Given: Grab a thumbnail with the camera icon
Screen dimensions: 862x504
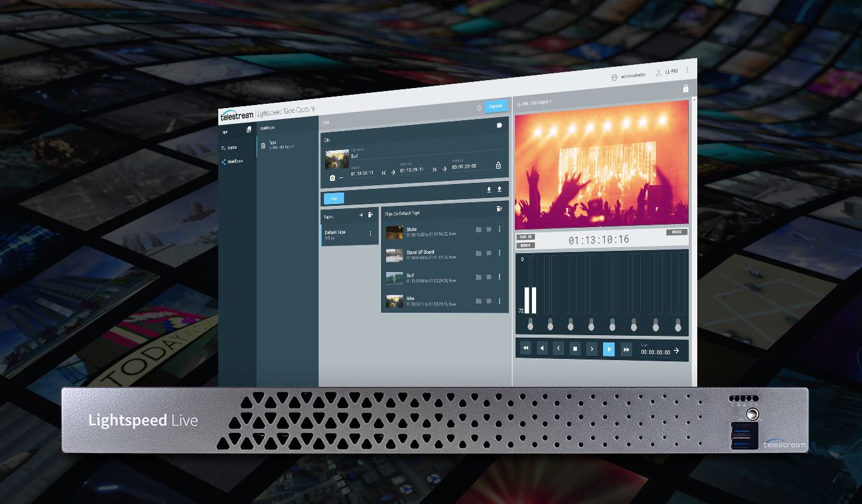Looking at the screenshot, I should coord(332,178).
